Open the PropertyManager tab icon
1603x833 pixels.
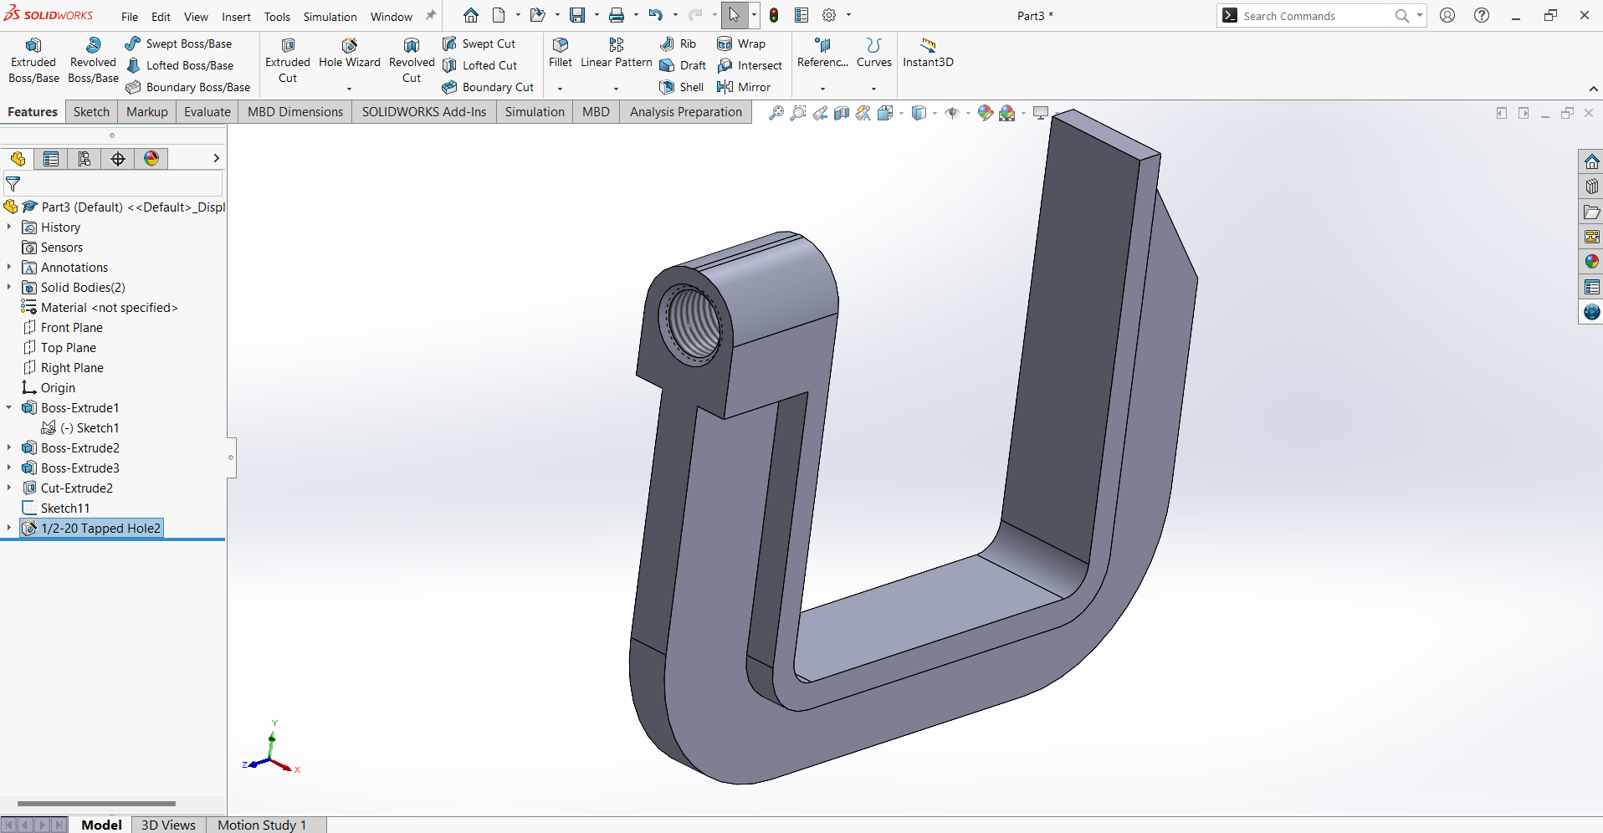point(51,159)
